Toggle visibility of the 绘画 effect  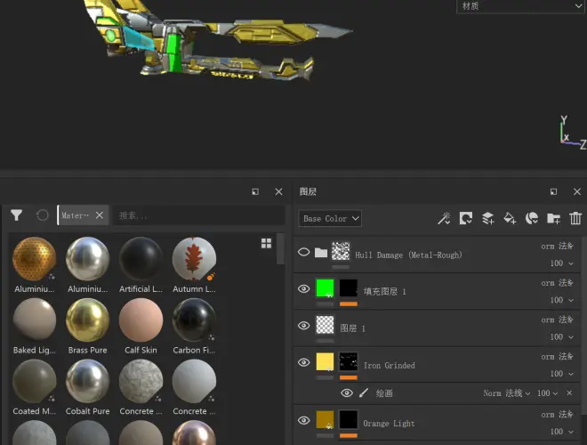pos(347,392)
